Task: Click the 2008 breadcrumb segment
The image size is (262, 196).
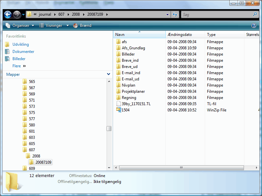Action: tap(76, 14)
